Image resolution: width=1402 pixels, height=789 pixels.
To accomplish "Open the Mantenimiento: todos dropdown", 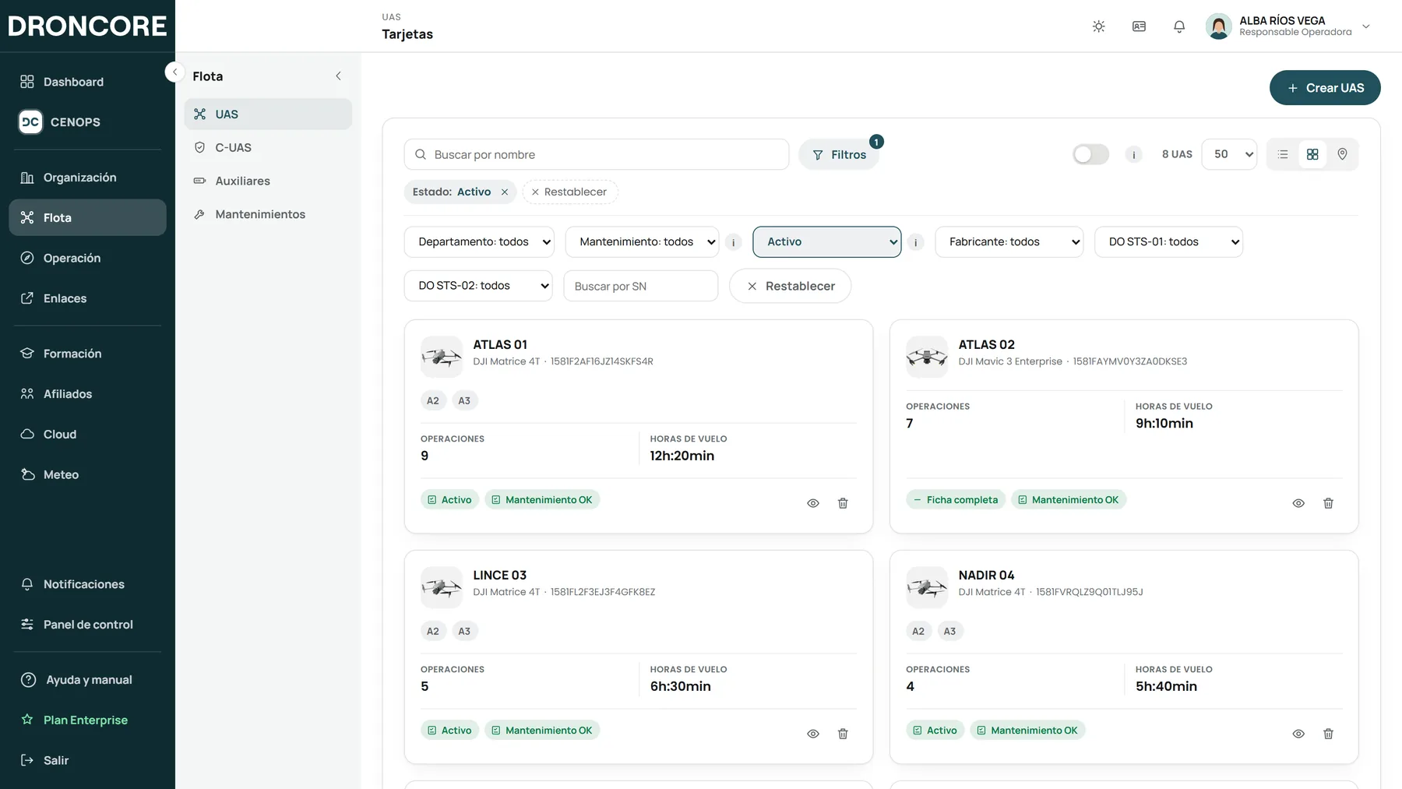I will 642,241.
